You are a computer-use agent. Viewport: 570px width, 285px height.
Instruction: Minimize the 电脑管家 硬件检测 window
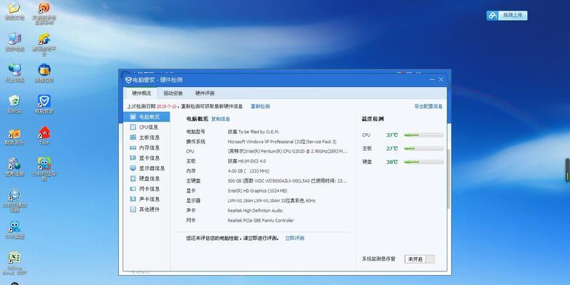click(x=432, y=79)
